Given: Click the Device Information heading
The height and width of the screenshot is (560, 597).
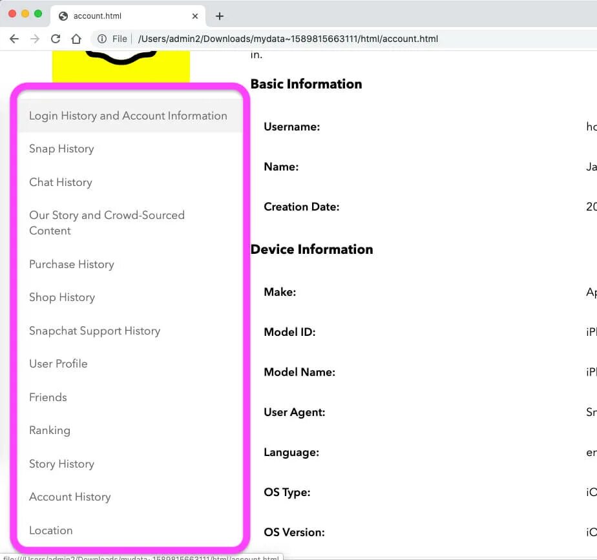Looking at the screenshot, I should [311, 249].
